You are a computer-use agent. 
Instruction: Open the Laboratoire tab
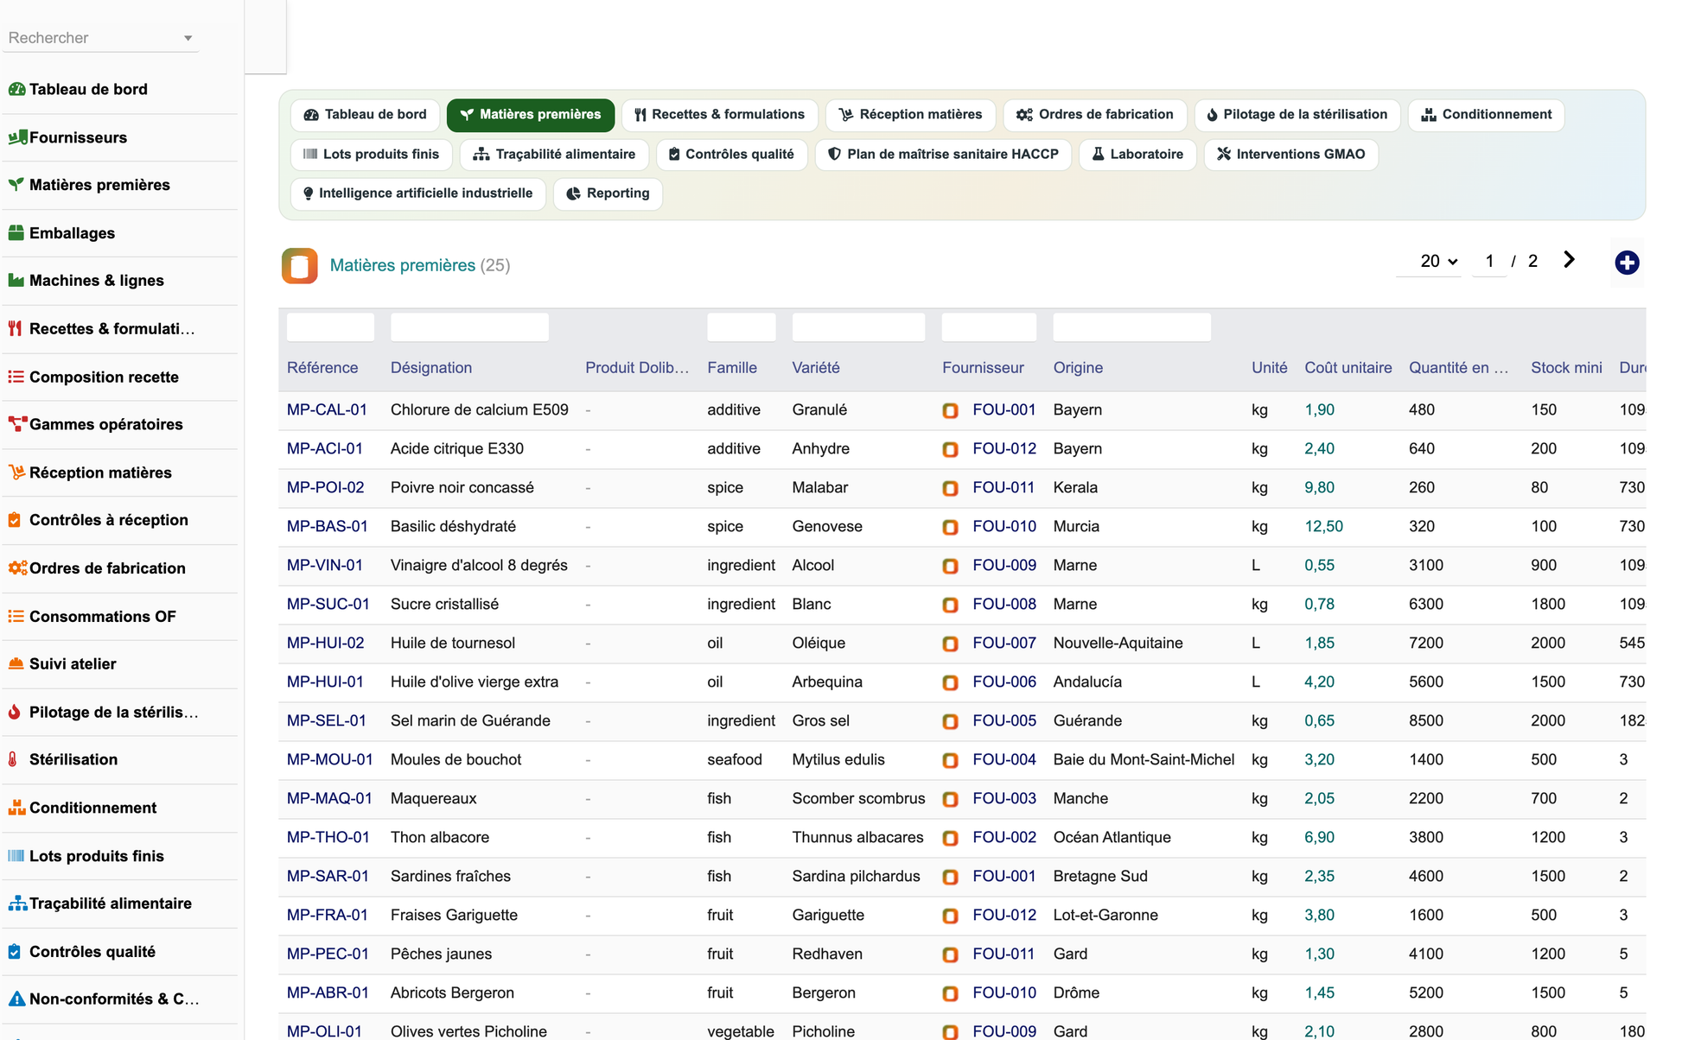1137,155
